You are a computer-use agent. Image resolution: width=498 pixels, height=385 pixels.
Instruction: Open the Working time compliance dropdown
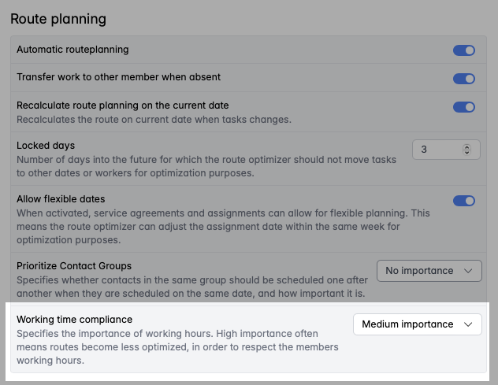pyautogui.click(x=417, y=324)
